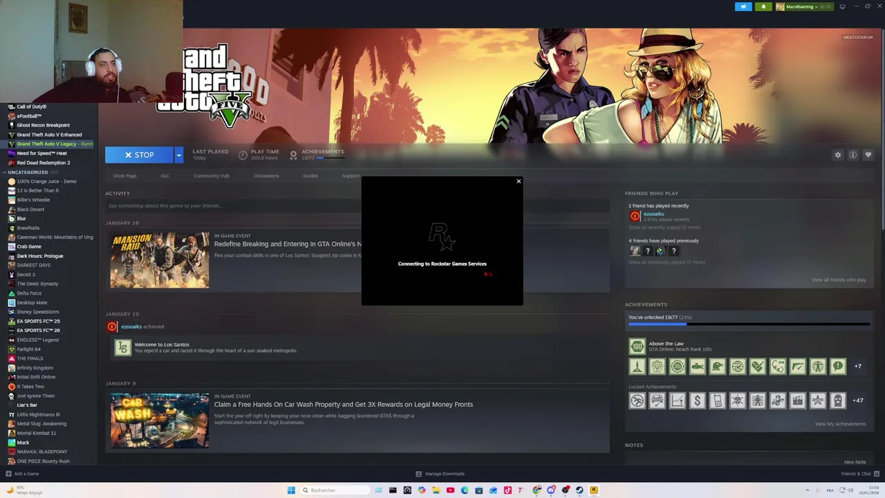Viewport: 885px width, 498px height.
Task: Open YouTube red icon in taskbar
Action: click(450, 490)
